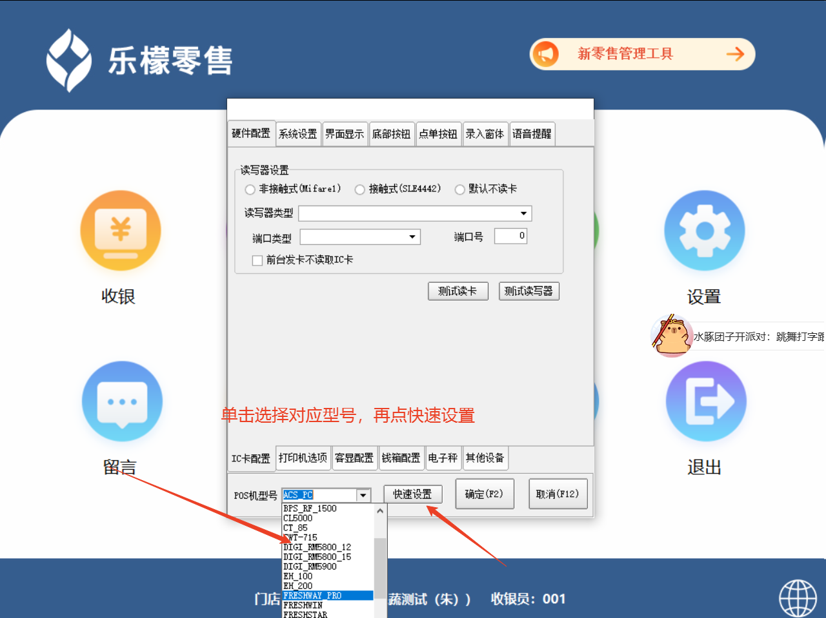Toggle the POS机型号 dropdown arrow

click(364, 495)
